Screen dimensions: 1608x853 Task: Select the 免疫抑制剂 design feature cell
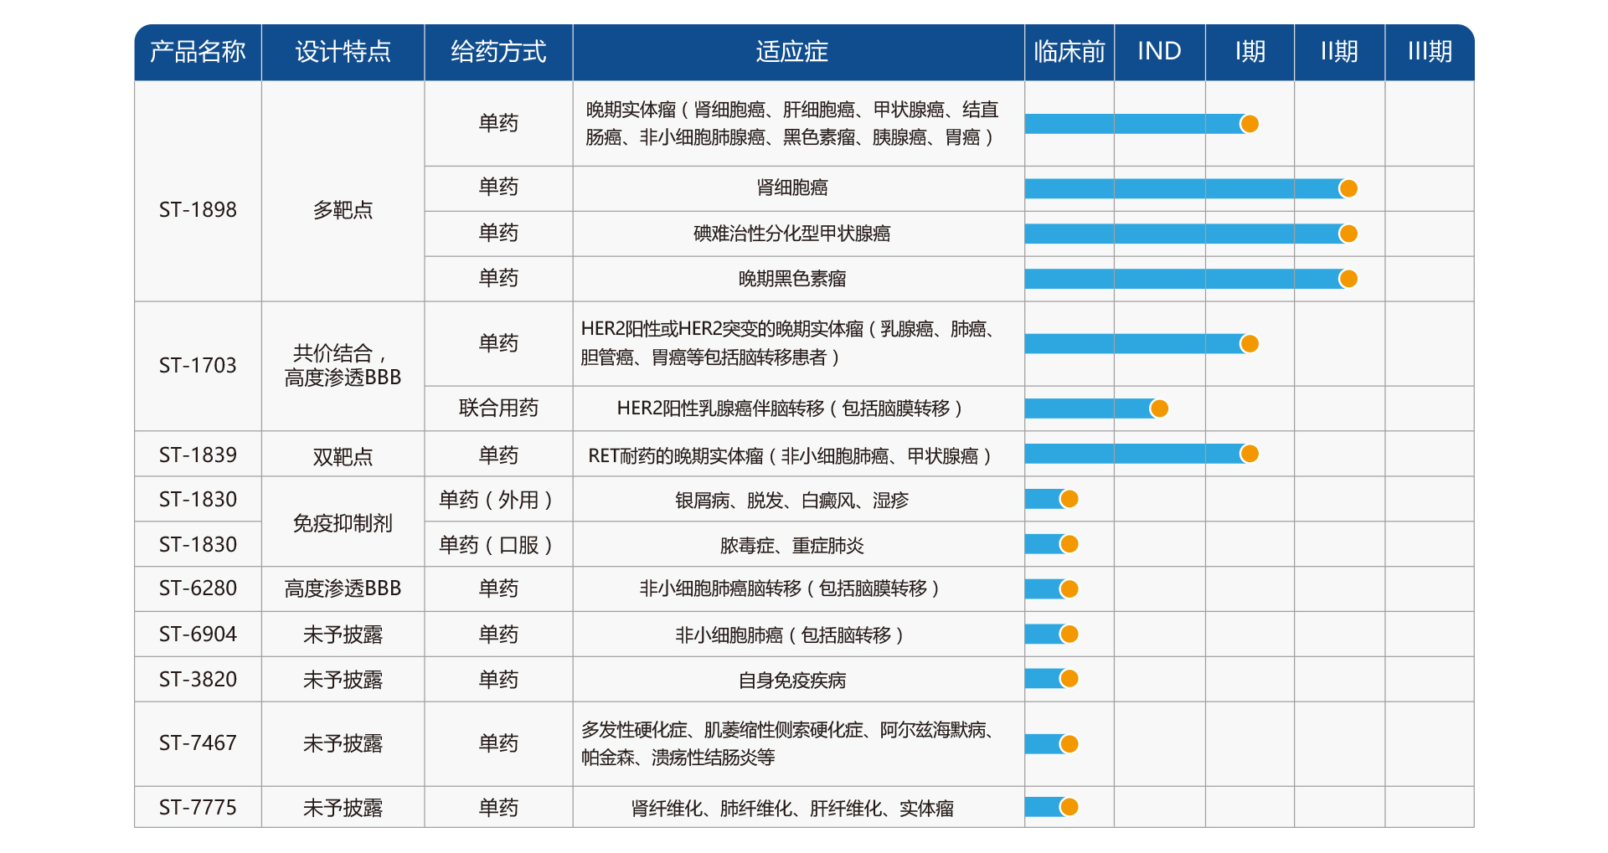[x=343, y=523]
